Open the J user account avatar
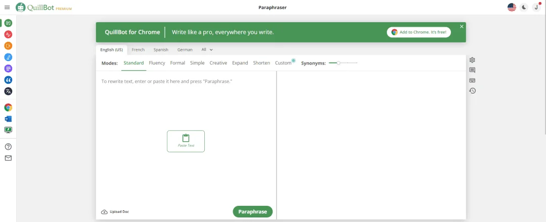This screenshot has width=546, height=222. click(x=536, y=7)
